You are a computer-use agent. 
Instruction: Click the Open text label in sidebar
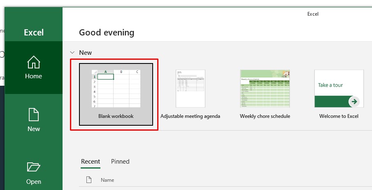(33, 182)
